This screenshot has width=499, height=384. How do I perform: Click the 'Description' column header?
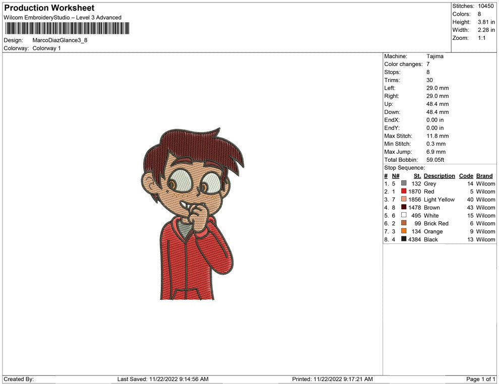pos(440,176)
